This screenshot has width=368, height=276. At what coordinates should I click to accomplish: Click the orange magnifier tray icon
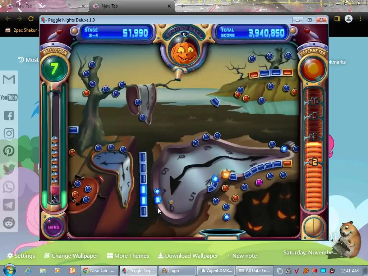point(305,271)
